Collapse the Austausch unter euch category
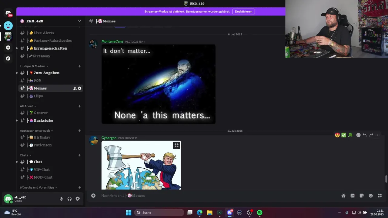The height and width of the screenshot is (218, 388). (36, 131)
